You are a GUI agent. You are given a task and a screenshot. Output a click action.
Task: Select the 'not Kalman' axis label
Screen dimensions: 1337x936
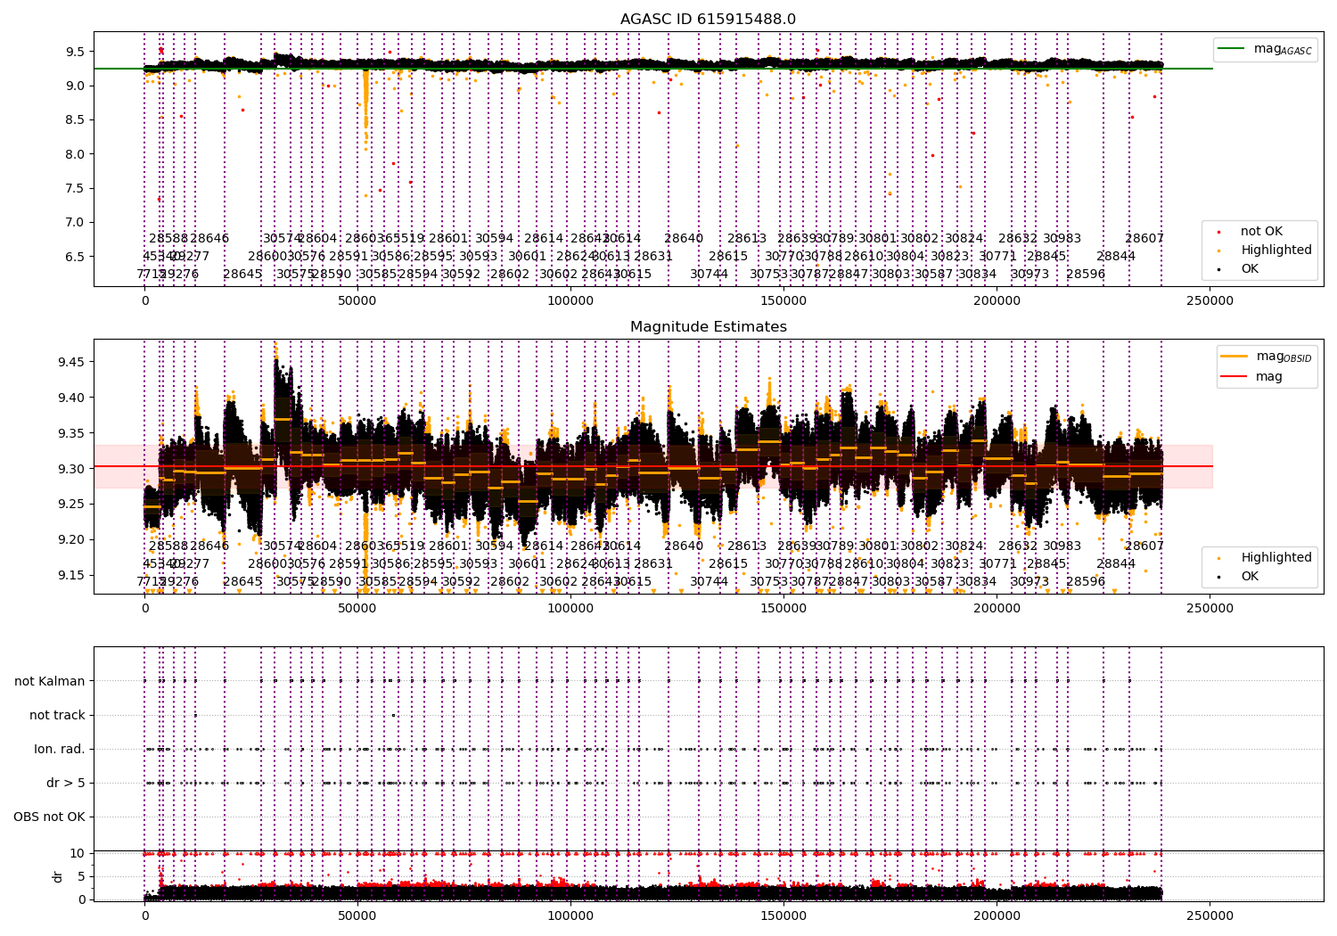pyautogui.click(x=50, y=682)
